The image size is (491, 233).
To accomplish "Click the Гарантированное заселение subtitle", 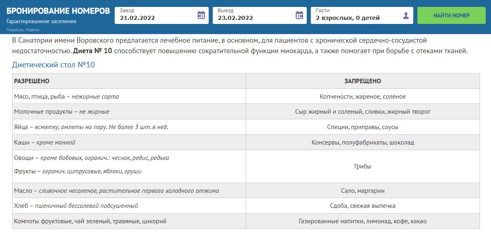I will (x=41, y=21).
